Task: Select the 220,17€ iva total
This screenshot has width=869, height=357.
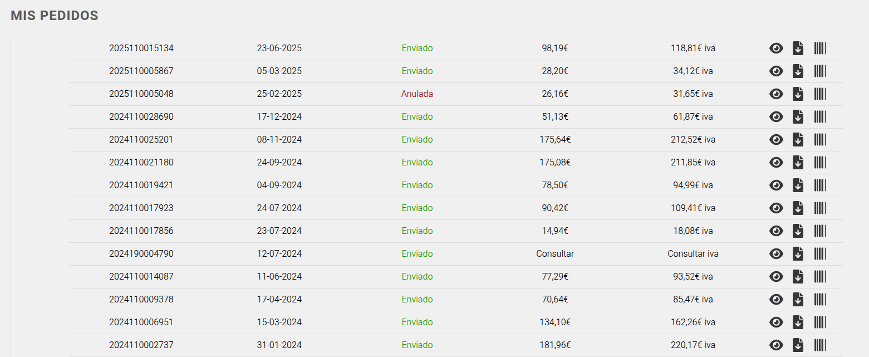Action: [693, 345]
